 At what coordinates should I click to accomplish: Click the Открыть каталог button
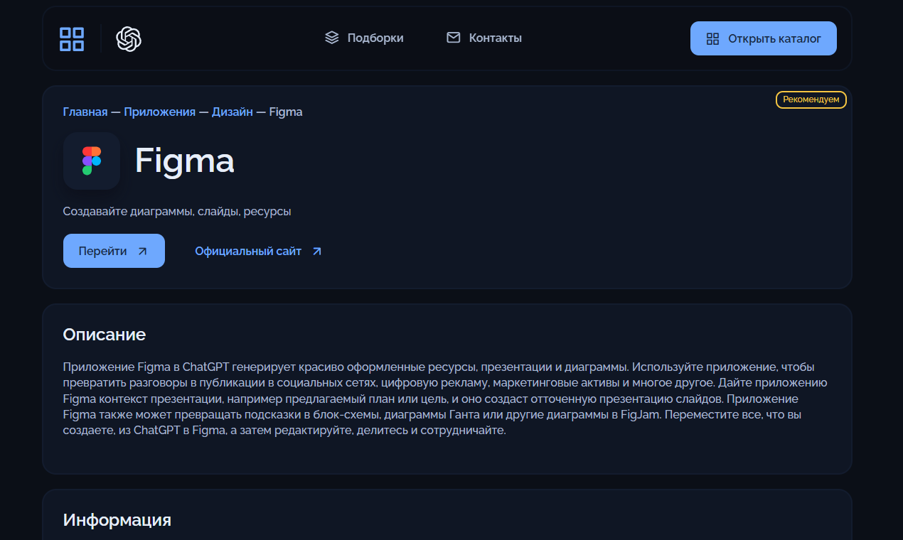pyautogui.click(x=764, y=38)
